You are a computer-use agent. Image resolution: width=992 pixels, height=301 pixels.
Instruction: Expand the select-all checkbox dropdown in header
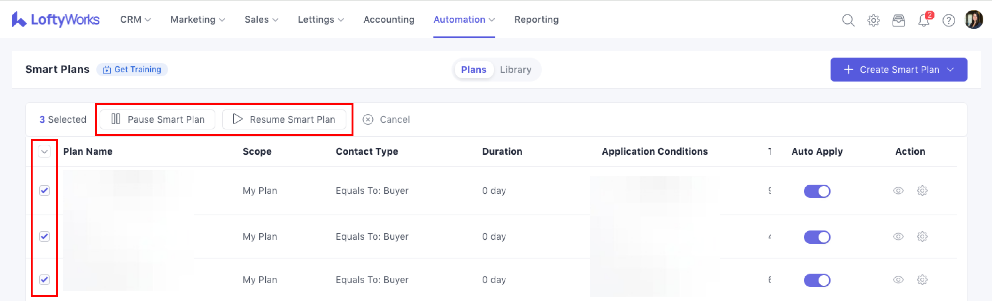(45, 152)
